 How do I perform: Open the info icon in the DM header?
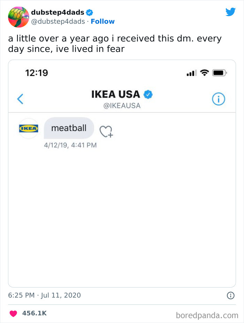[x=219, y=99]
